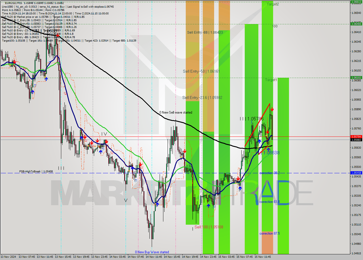Click the Target2 label on the chart
The width and height of the screenshot is (363, 260).
[x=273, y=4]
